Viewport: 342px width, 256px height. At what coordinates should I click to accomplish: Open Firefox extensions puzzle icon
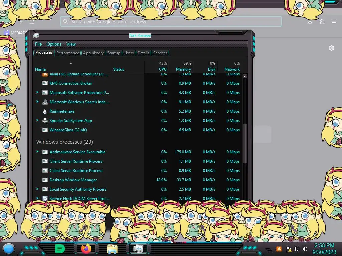click(322, 21)
